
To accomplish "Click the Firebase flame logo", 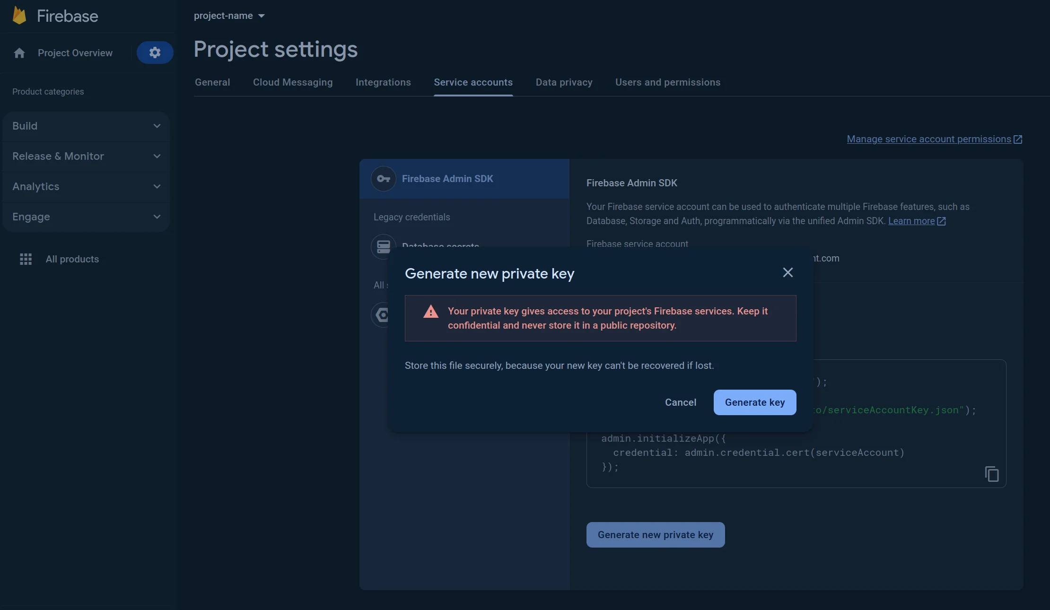I will [19, 16].
